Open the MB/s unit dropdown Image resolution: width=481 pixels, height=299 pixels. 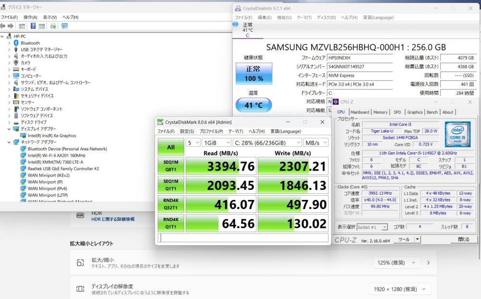point(316,143)
